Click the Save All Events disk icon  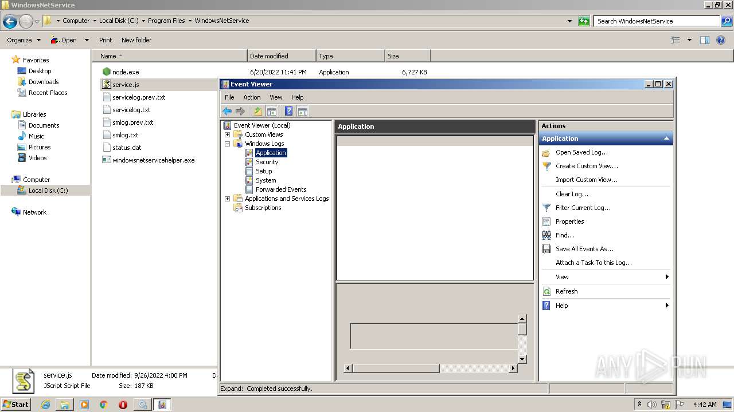pos(546,249)
